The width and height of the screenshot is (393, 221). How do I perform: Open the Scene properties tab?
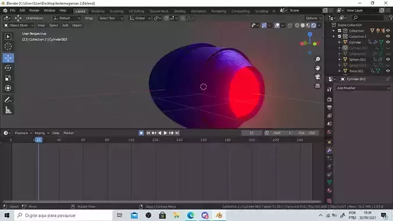tap(329, 124)
